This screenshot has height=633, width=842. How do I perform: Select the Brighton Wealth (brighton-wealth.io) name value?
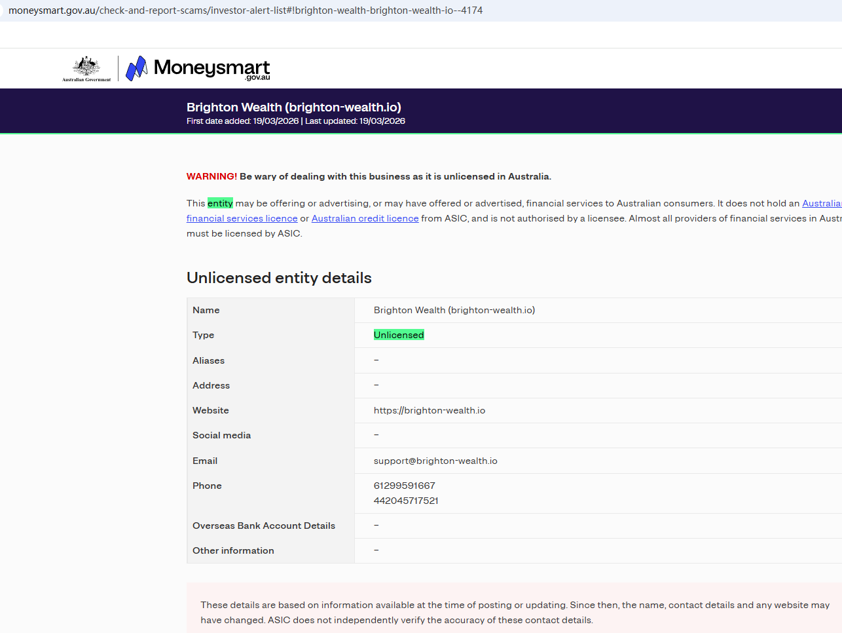coord(454,310)
